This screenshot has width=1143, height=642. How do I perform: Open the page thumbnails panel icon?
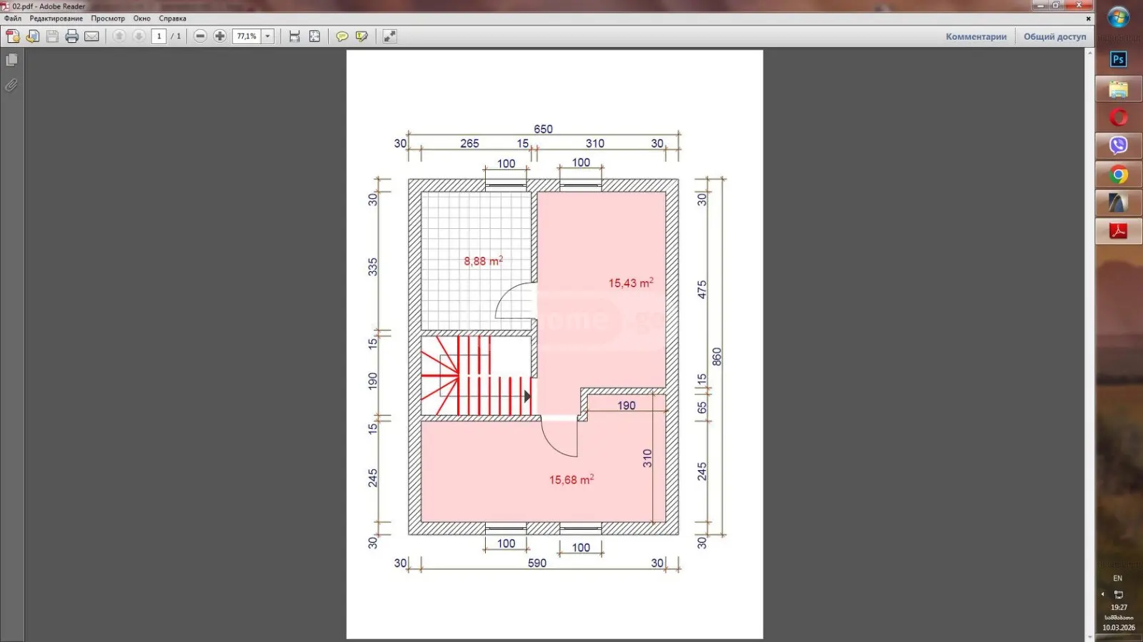(11, 60)
